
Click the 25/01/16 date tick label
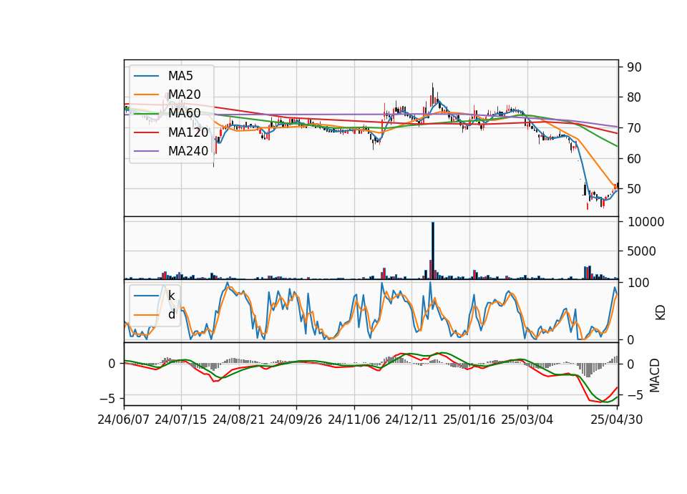pos(469,420)
